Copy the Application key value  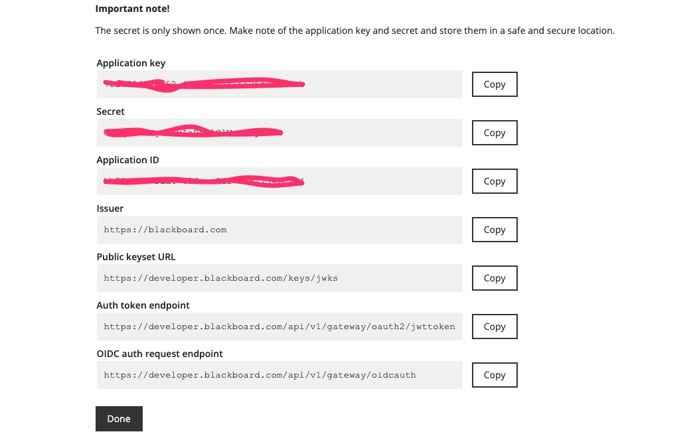495,84
